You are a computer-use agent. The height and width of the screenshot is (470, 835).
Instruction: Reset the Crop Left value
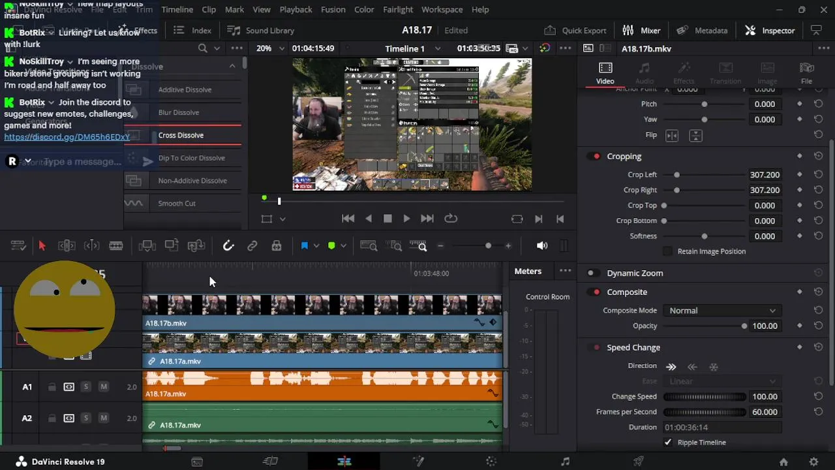[818, 175]
